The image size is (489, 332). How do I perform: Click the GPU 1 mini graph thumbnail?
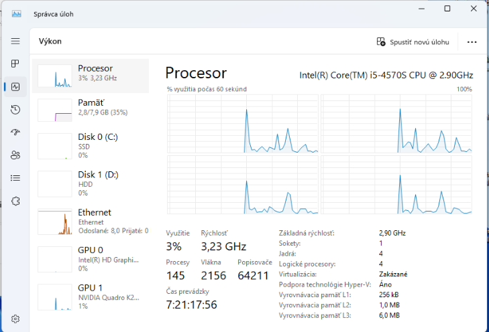coord(55,297)
